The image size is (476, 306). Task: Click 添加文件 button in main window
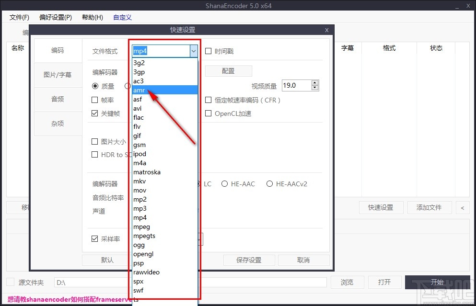(x=429, y=207)
